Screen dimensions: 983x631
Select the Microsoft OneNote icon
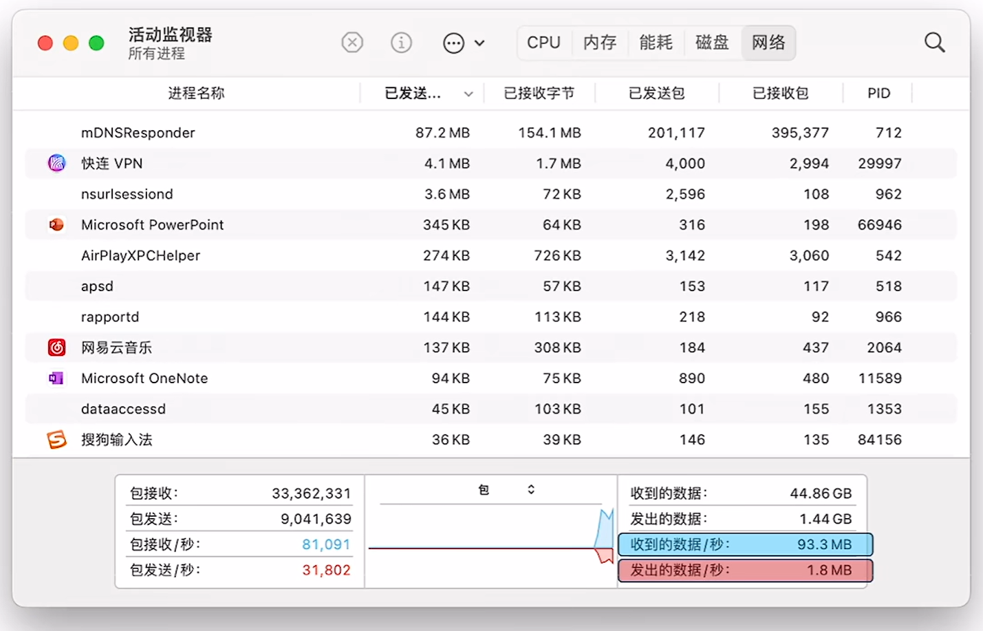tap(56, 378)
